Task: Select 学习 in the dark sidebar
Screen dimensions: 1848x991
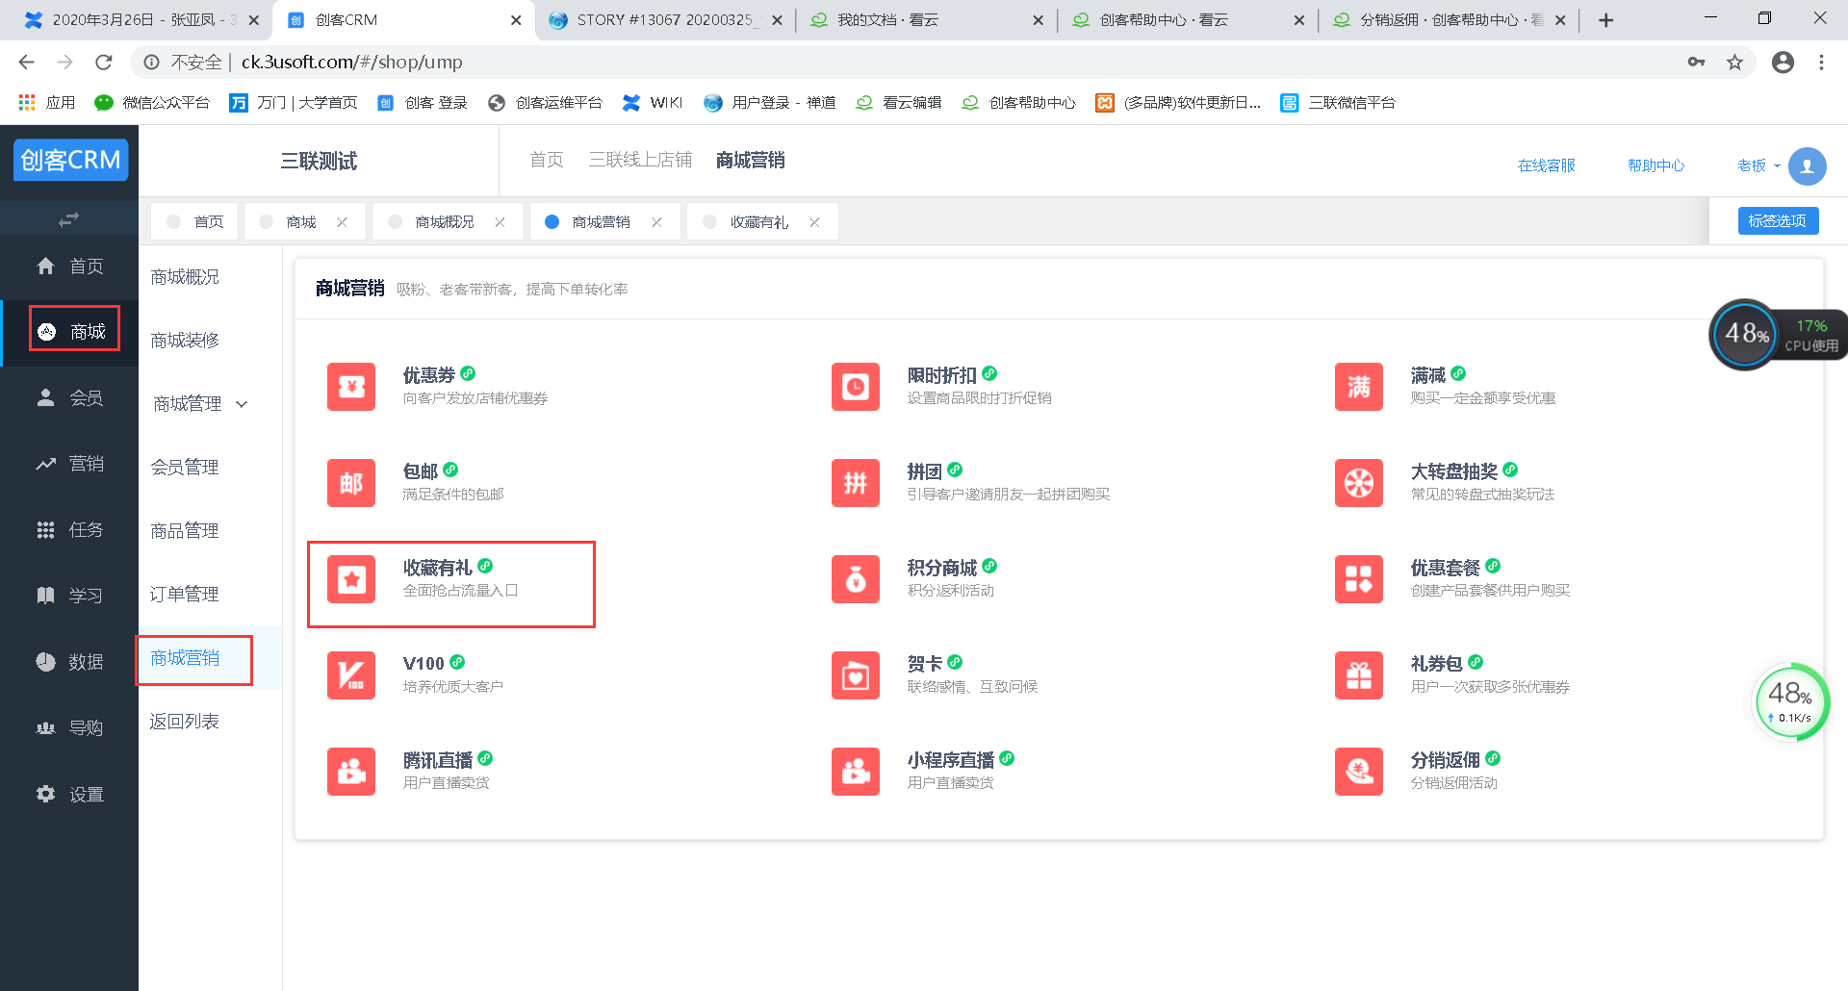Action: (x=69, y=596)
